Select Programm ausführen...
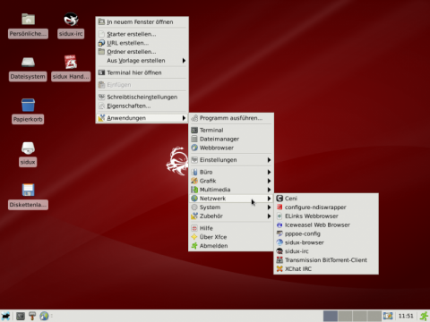Image resolution: width=430 pixels, height=322 pixels. point(231,118)
